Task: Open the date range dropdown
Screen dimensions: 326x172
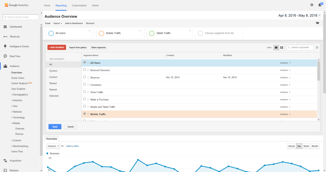Action: (299, 15)
